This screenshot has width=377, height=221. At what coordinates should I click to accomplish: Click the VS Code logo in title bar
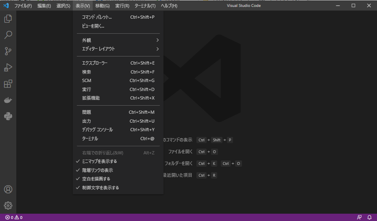[x=6, y=5]
